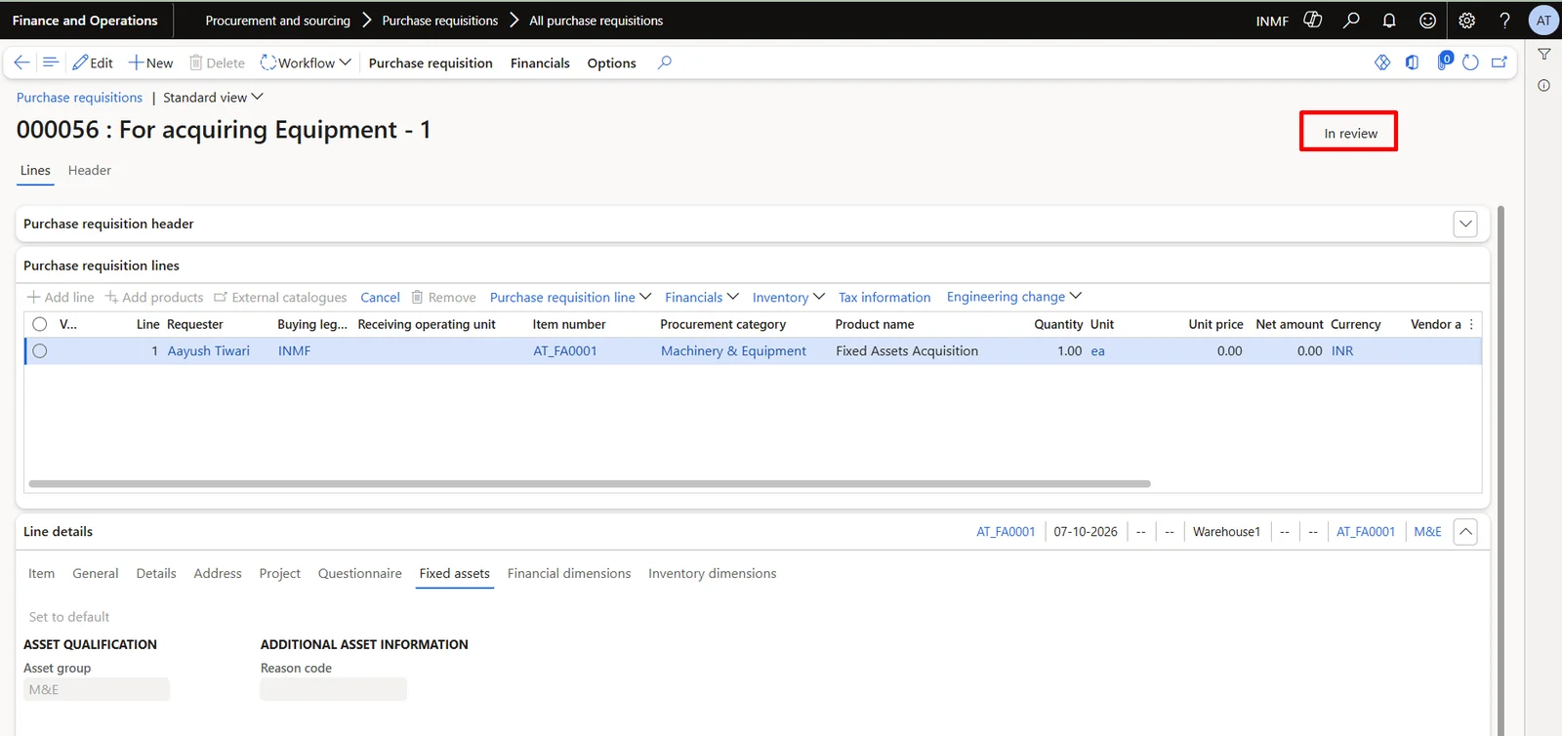Select the row marker for Aayush Tiwari line
Screen dimensions: 1562x736
click(x=40, y=351)
